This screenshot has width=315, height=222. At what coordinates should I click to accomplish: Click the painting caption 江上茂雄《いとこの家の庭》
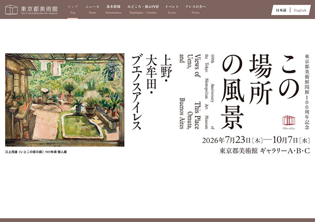point(36,152)
